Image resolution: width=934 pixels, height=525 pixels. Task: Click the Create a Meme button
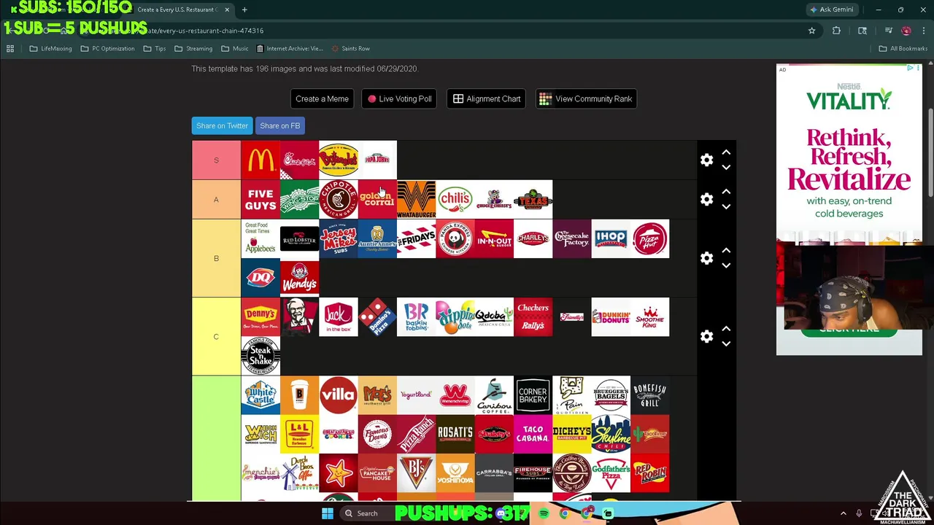coord(322,98)
